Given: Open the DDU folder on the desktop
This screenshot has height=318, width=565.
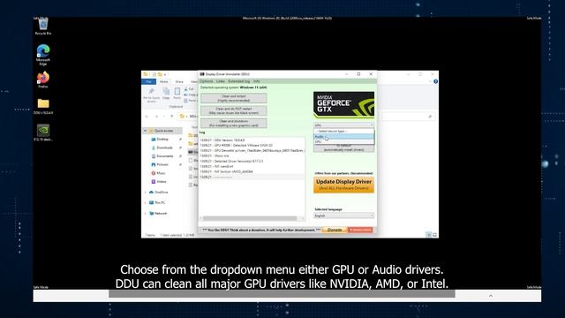Looking at the screenshot, I should tap(43, 106).
